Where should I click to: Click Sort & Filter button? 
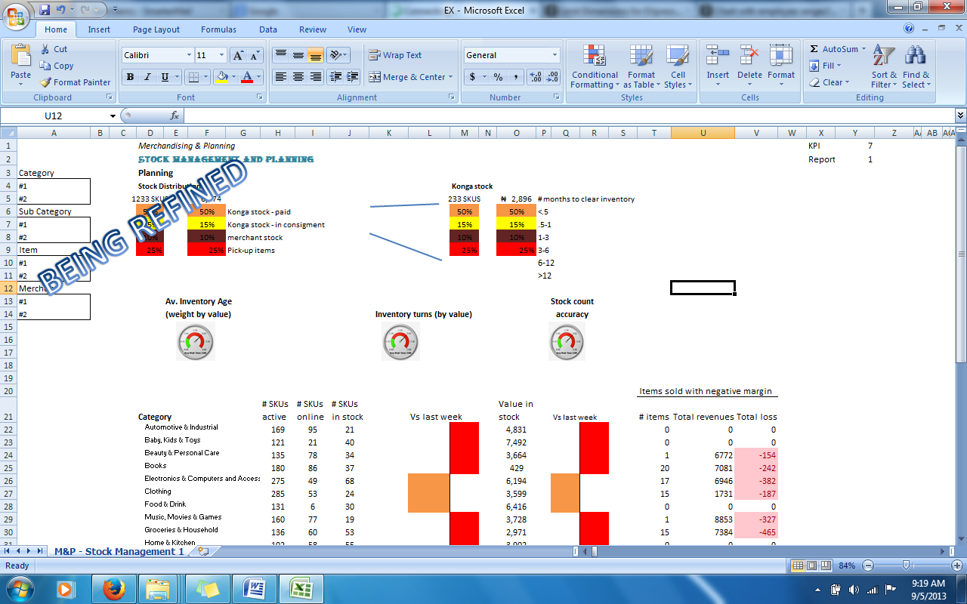[x=884, y=66]
